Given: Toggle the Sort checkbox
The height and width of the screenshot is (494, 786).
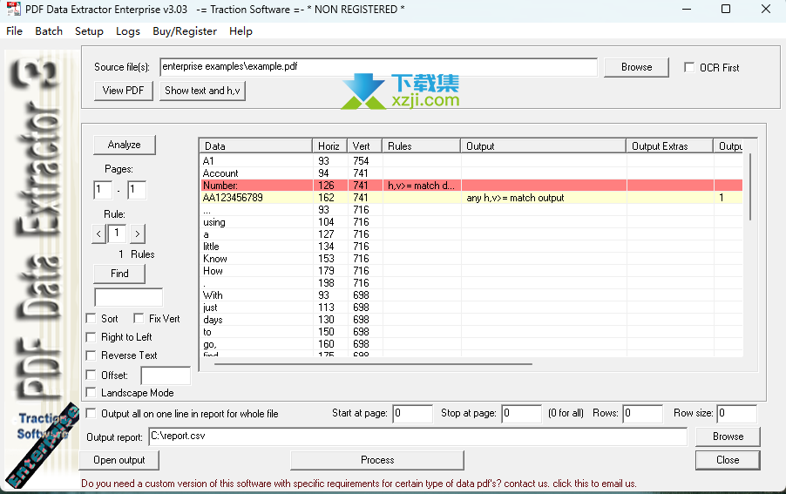Looking at the screenshot, I should coord(91,319).
